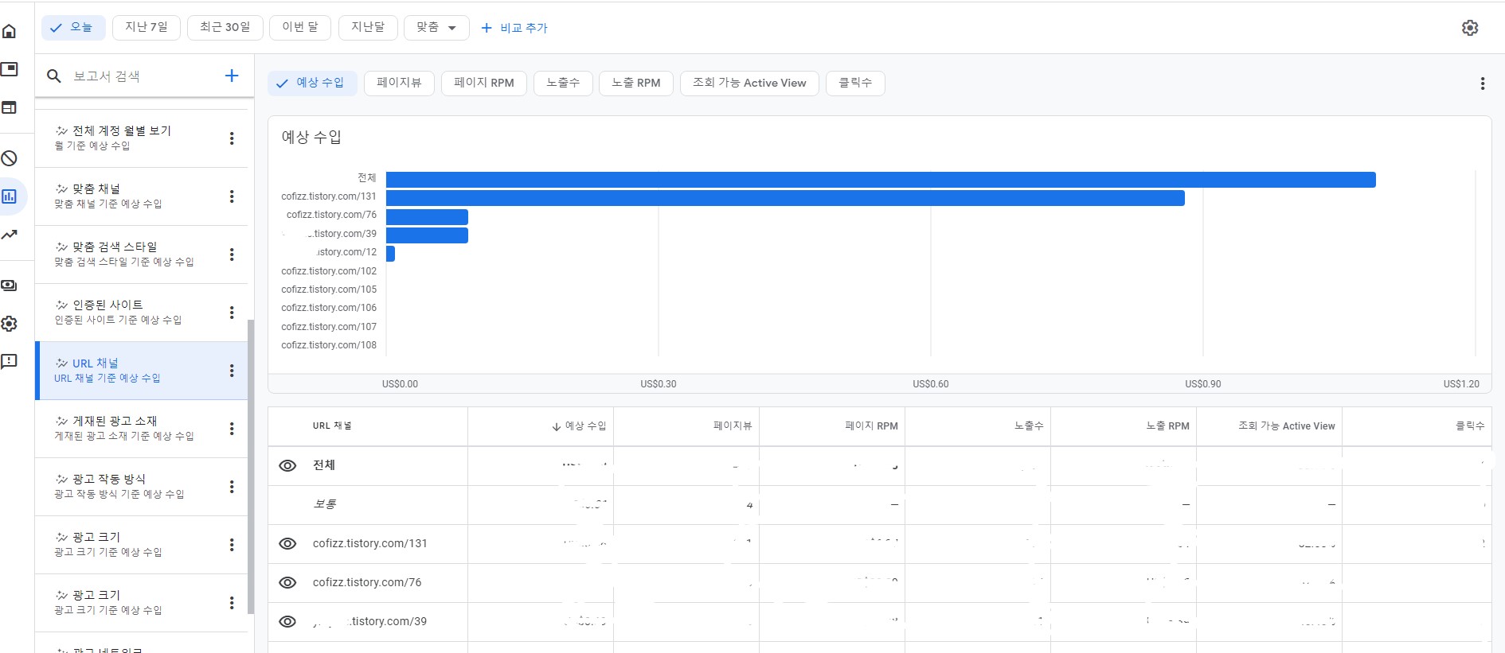Screen dimensions: 1505x653
Task: Toggle the 조회 가능 Active View chip
Action: pyautogui.click(x=749, y=83)
